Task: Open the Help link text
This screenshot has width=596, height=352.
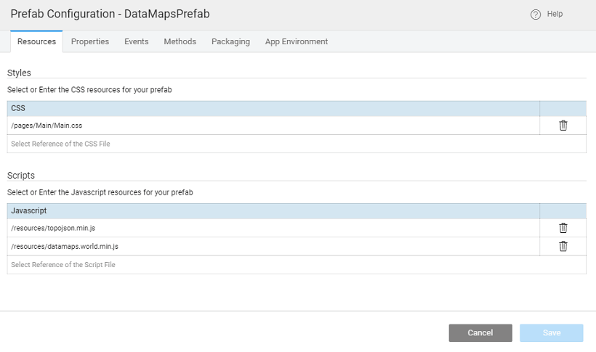Action: point(555,14)
